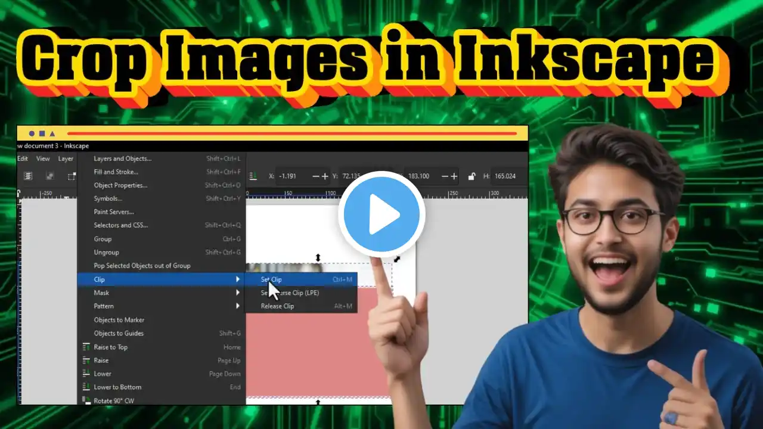Image resolution: width=763 pixels, height=429 pixels.
Task: Open the View menu
Action: click(43, 158)
